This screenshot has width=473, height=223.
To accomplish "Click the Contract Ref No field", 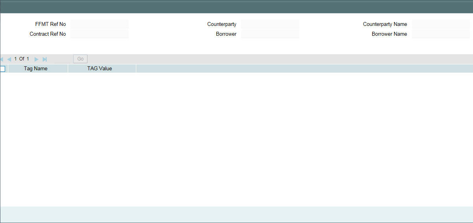I will coord(100,34).
